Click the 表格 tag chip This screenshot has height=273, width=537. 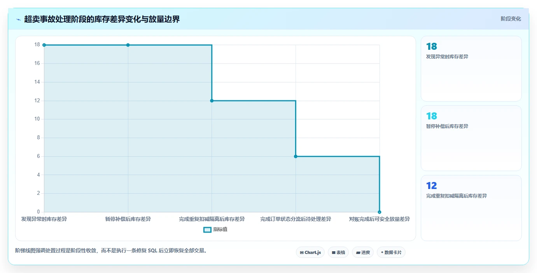[338, 252]
